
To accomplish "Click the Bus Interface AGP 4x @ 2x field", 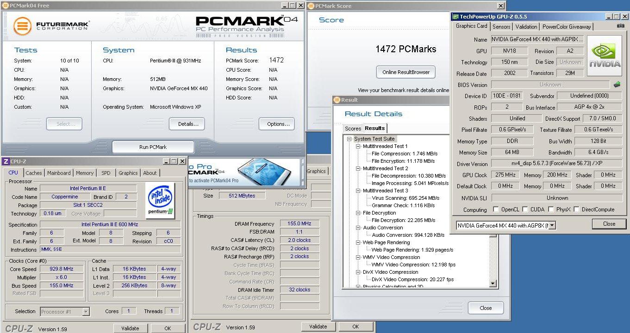I will tap(589, 107).
